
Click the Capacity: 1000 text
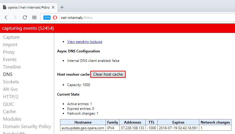click(79, 85)
